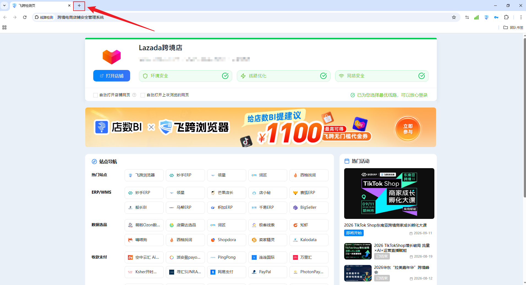Open the apps grid in bookmarks bar
This screenshot has height=285, width=526.
click(x=4, y=27)
